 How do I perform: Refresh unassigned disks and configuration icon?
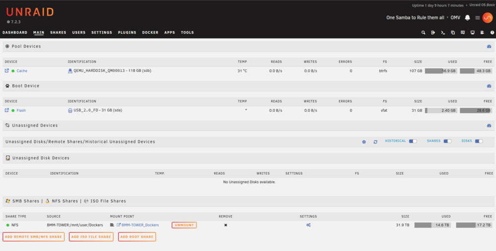coord(375,142)
